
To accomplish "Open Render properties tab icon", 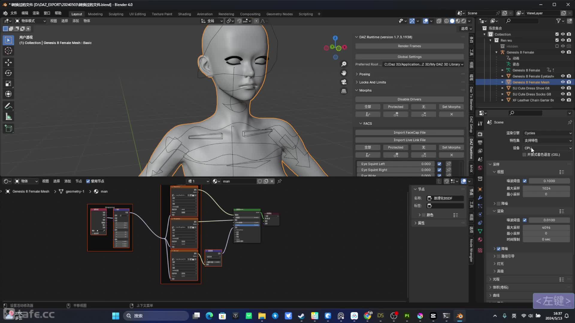I will [x=480, y=134].
